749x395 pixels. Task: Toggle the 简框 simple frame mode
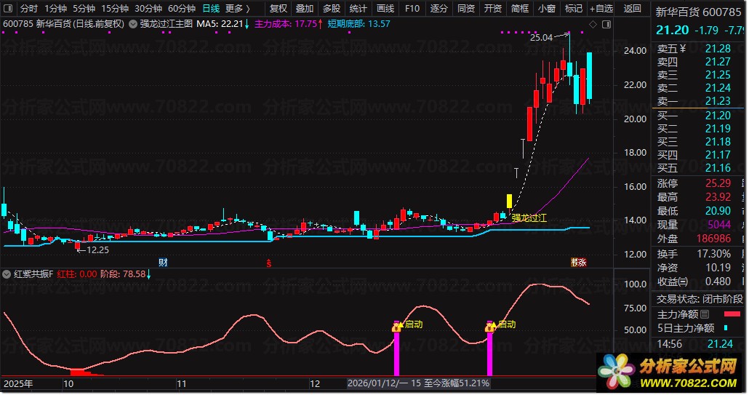click(x=520, y=9)
